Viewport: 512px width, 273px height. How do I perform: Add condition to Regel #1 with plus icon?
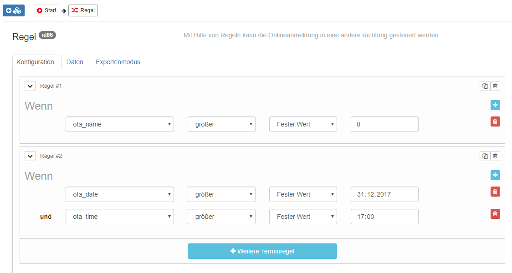pos(495,105)
